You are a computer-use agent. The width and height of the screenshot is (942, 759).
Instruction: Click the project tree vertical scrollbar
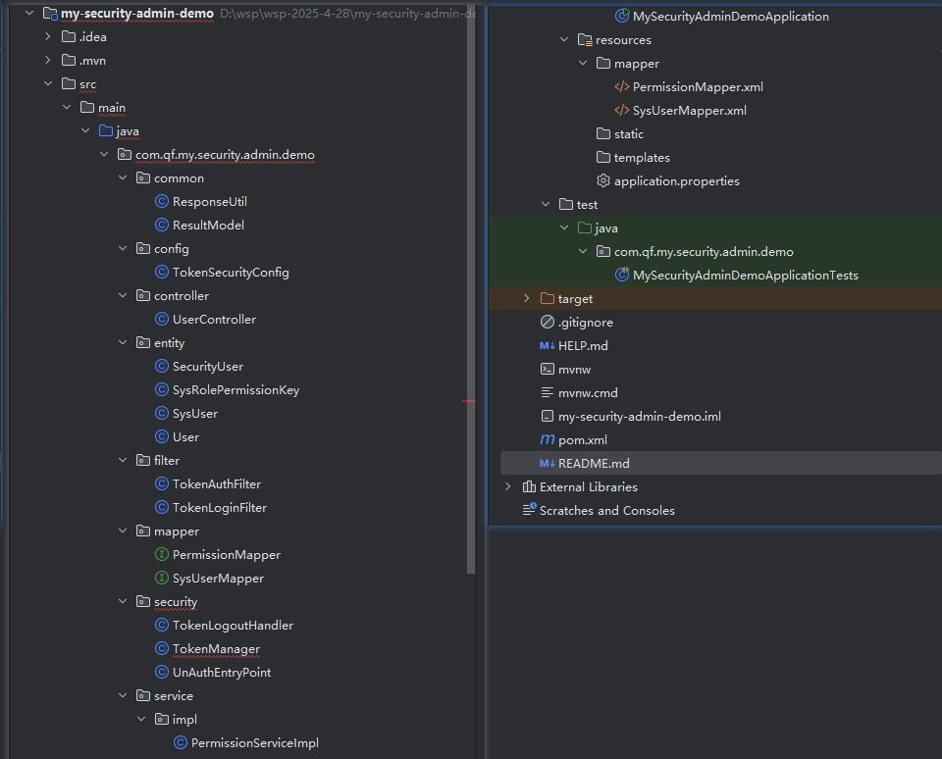(x=471, y=288)
